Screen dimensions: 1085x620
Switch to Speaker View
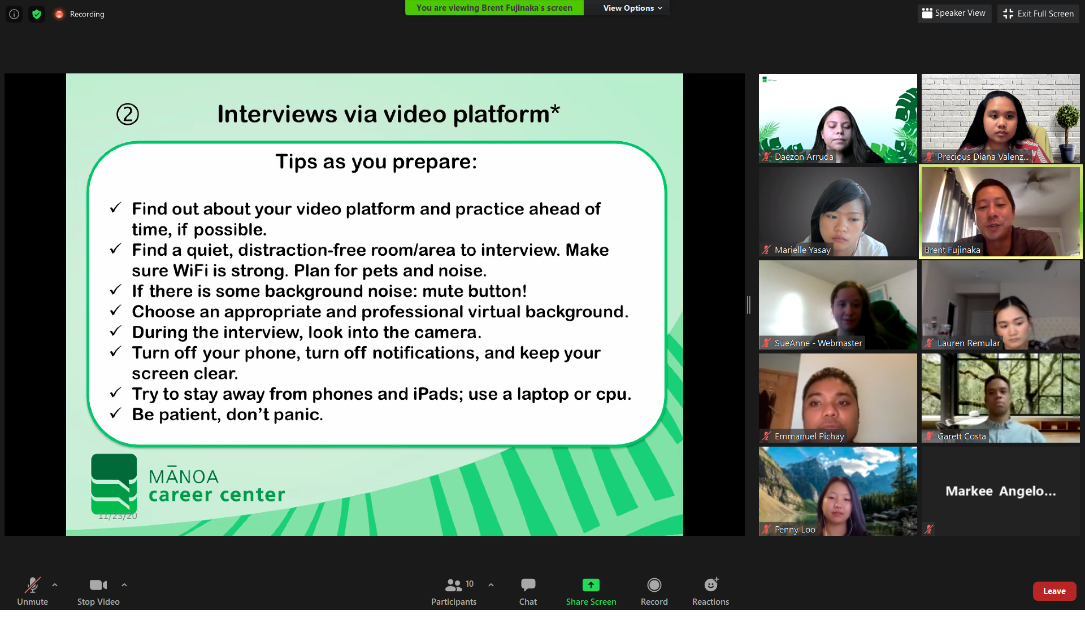(x=954, y=13)
